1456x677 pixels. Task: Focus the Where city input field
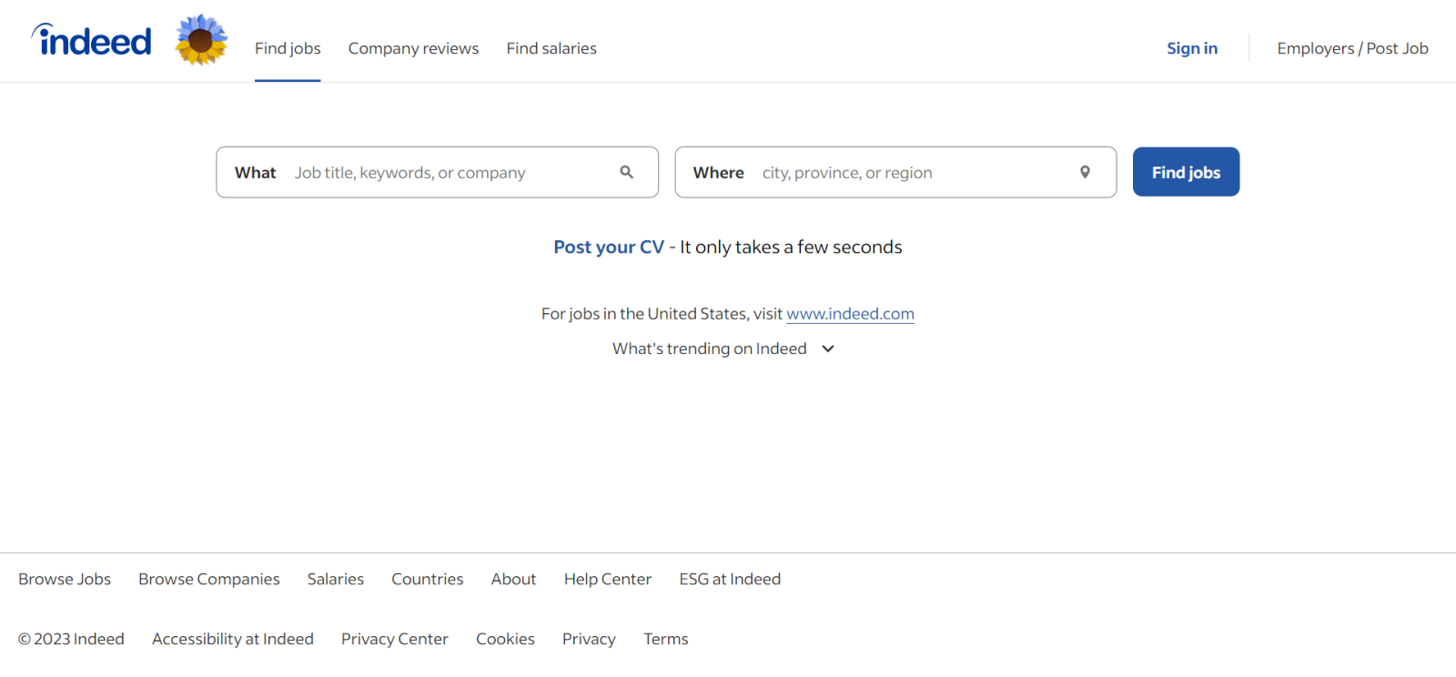(910, 173)
